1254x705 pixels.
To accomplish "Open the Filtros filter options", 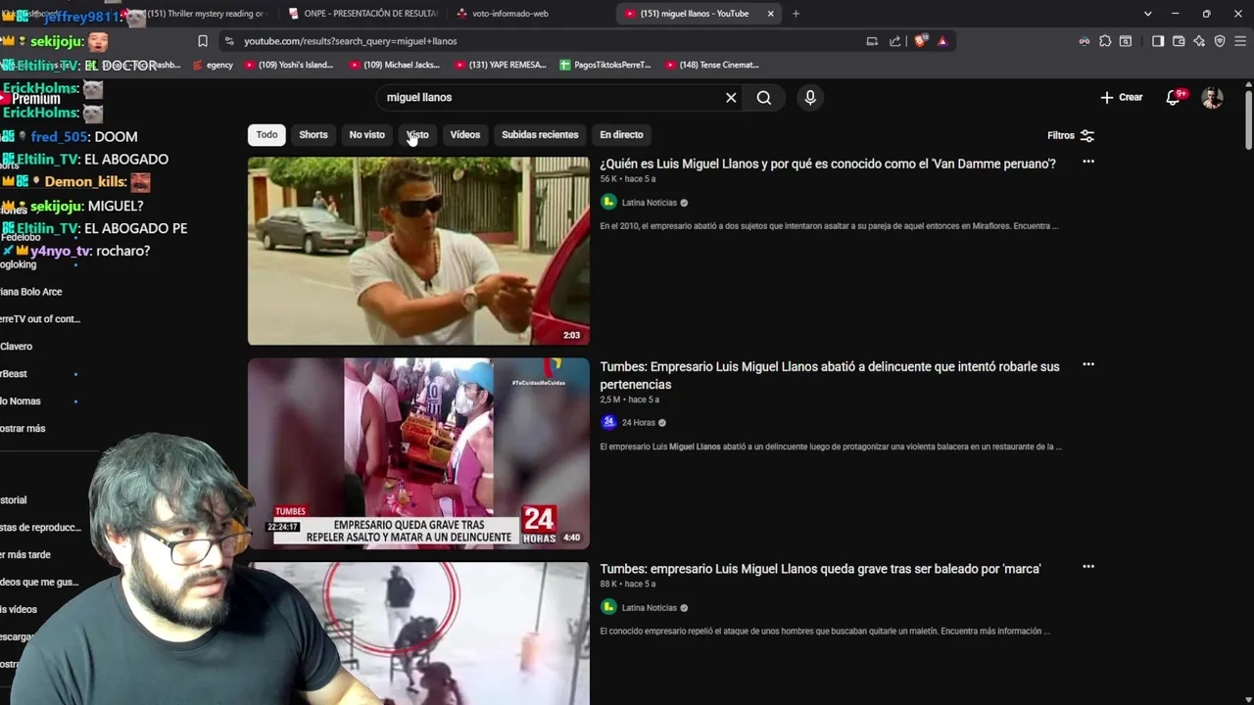I will [1070, 136].
